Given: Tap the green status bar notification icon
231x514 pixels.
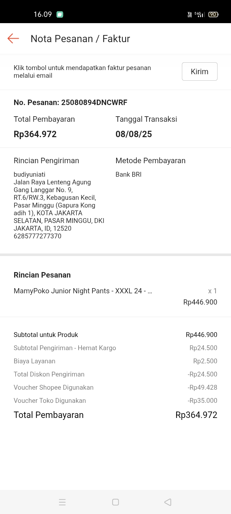Looking at the screenshot, I should click(60, 14).
